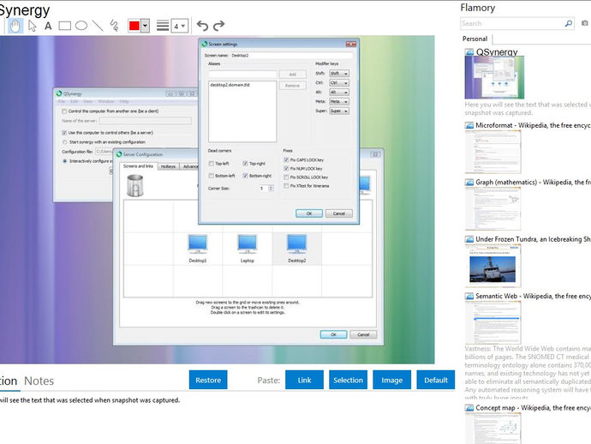
Task: Paste as Image button
Action: coord(391,380)
